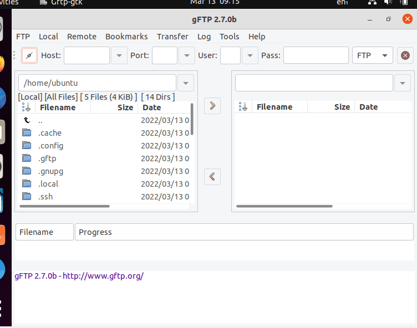The image size is (417, 328).
Task: Click the .local folder icon
Action: pyautogui.click(x=27, y=184)
